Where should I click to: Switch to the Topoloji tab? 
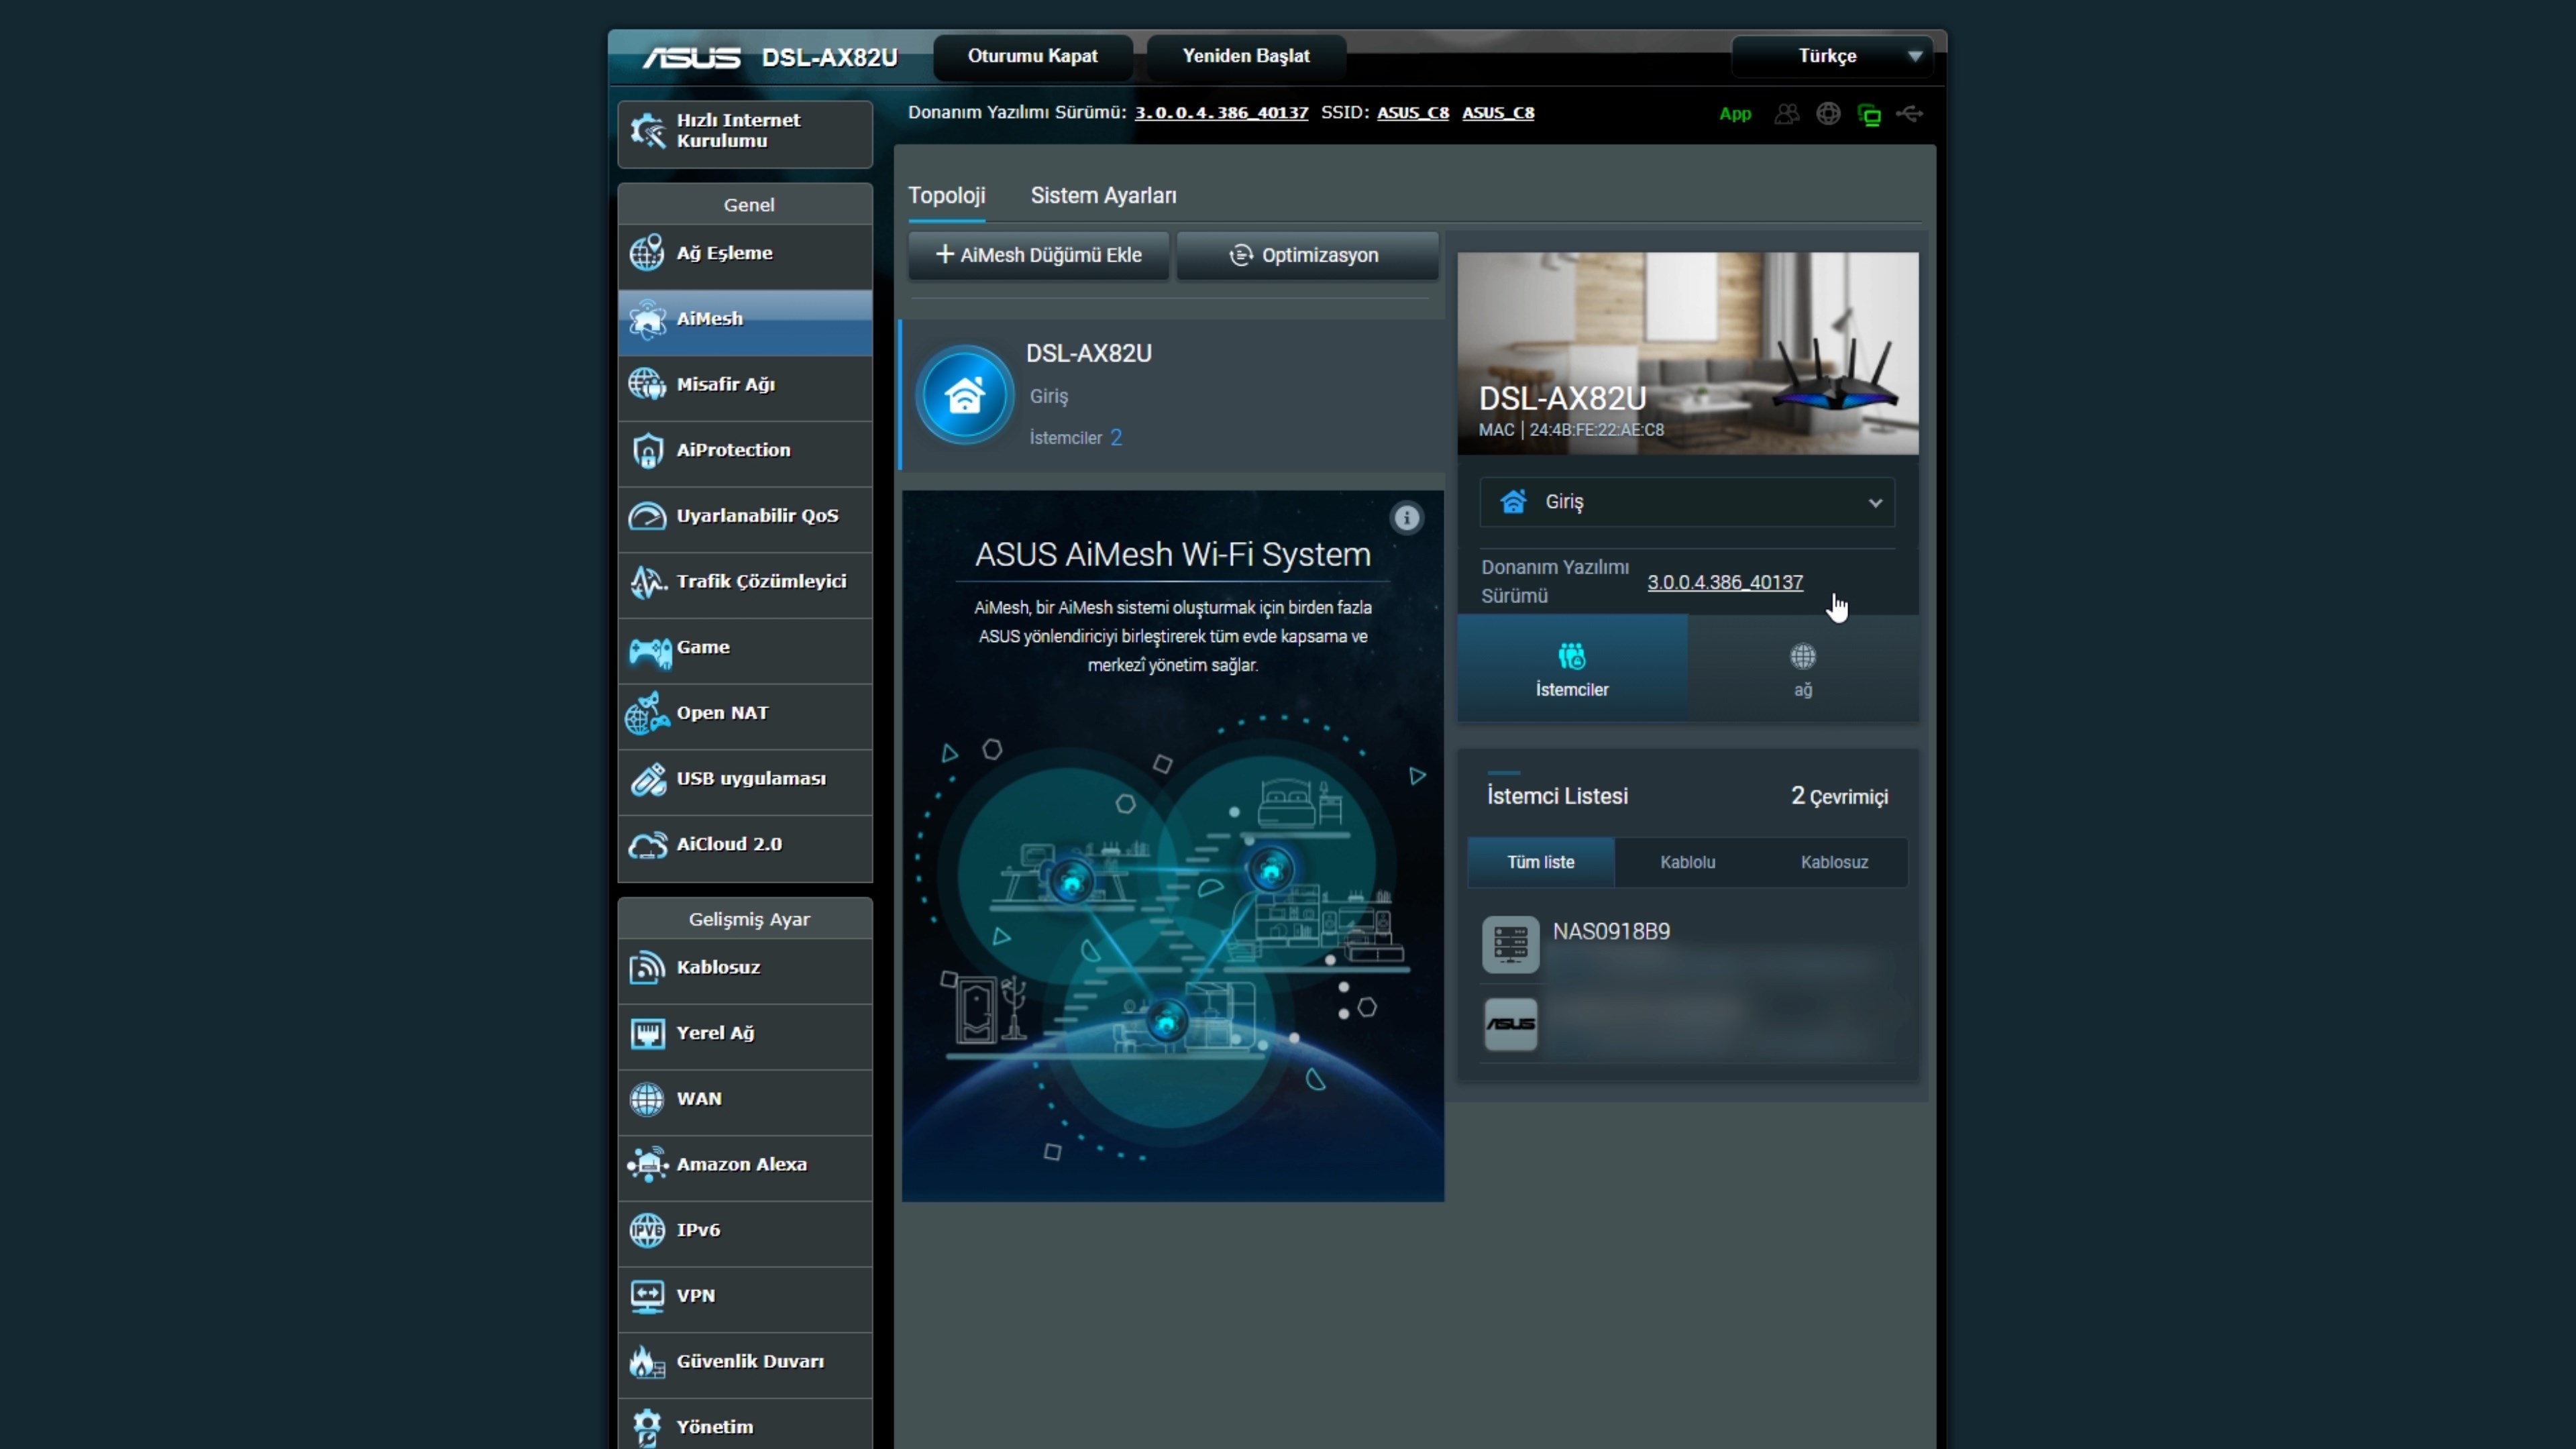click(x=946, y=196)
